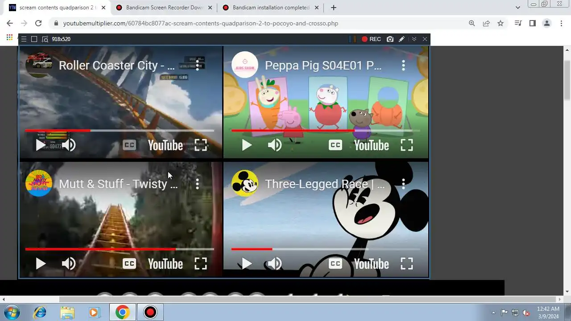Seek in Roller Coaster City progress bar
This screenshot has height=321, width=571.
point(120,131)
